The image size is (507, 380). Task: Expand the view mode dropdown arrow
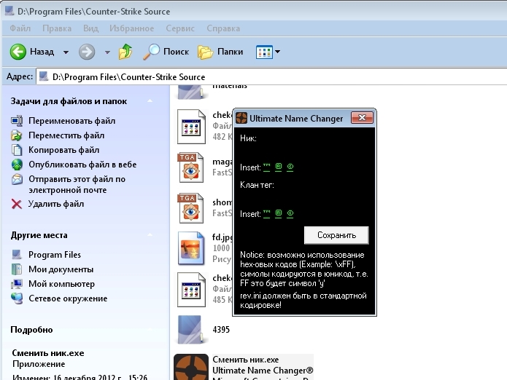277,52
